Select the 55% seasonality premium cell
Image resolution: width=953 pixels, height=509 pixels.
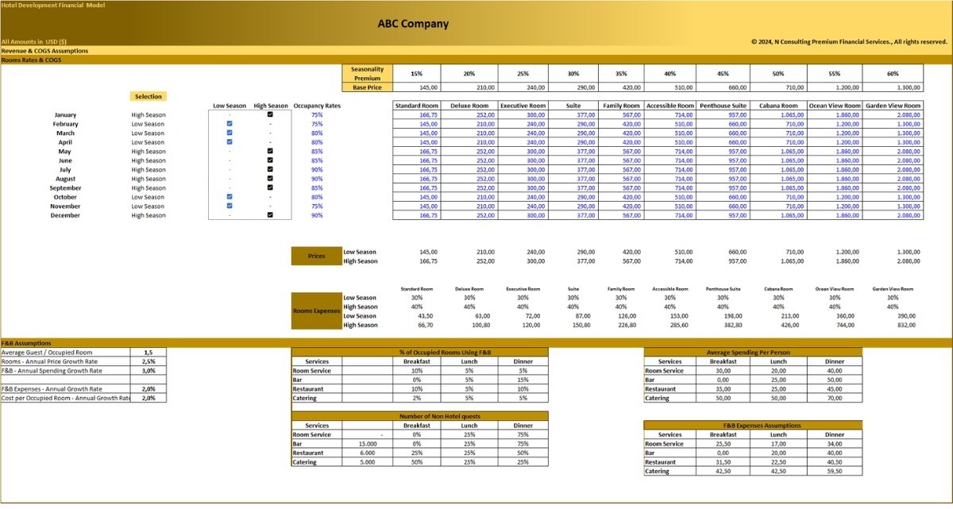click(x=834, y=74)
